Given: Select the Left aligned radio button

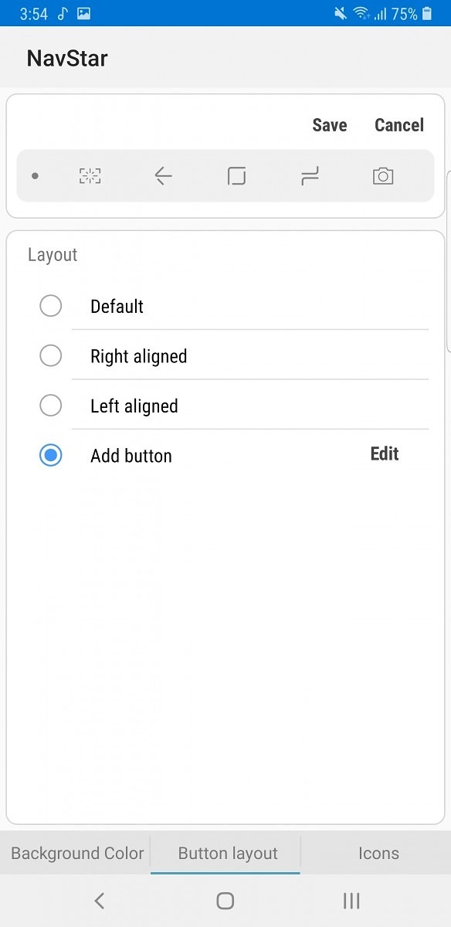Looking at the screenshot, I should (51, 405).
